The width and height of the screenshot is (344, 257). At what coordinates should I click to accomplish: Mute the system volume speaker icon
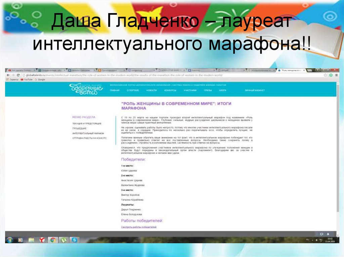click(x=317, y=240)
